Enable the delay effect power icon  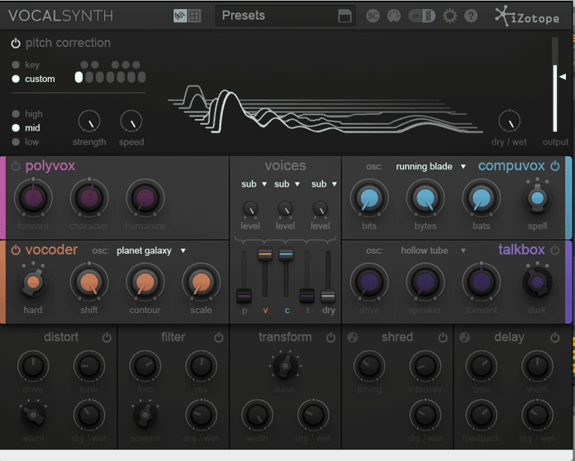[554, 338]
